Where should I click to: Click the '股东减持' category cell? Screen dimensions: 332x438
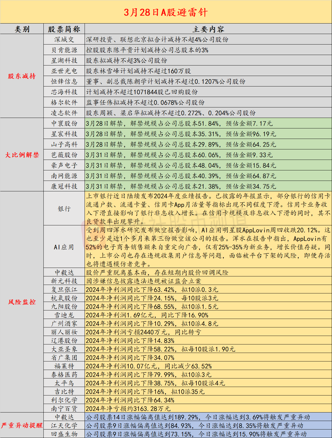[22, 76]
